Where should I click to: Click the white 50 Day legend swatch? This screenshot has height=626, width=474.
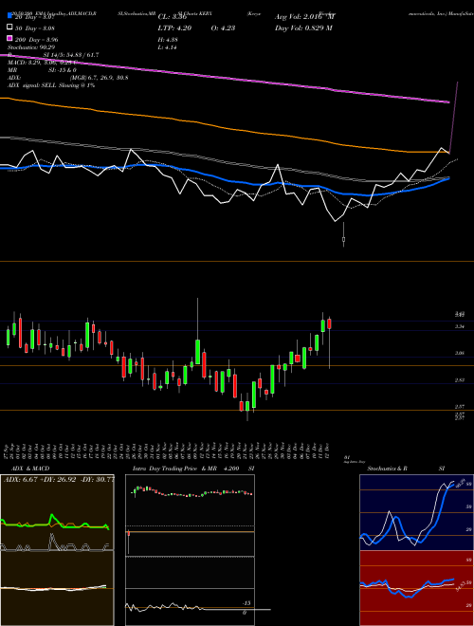9,28
